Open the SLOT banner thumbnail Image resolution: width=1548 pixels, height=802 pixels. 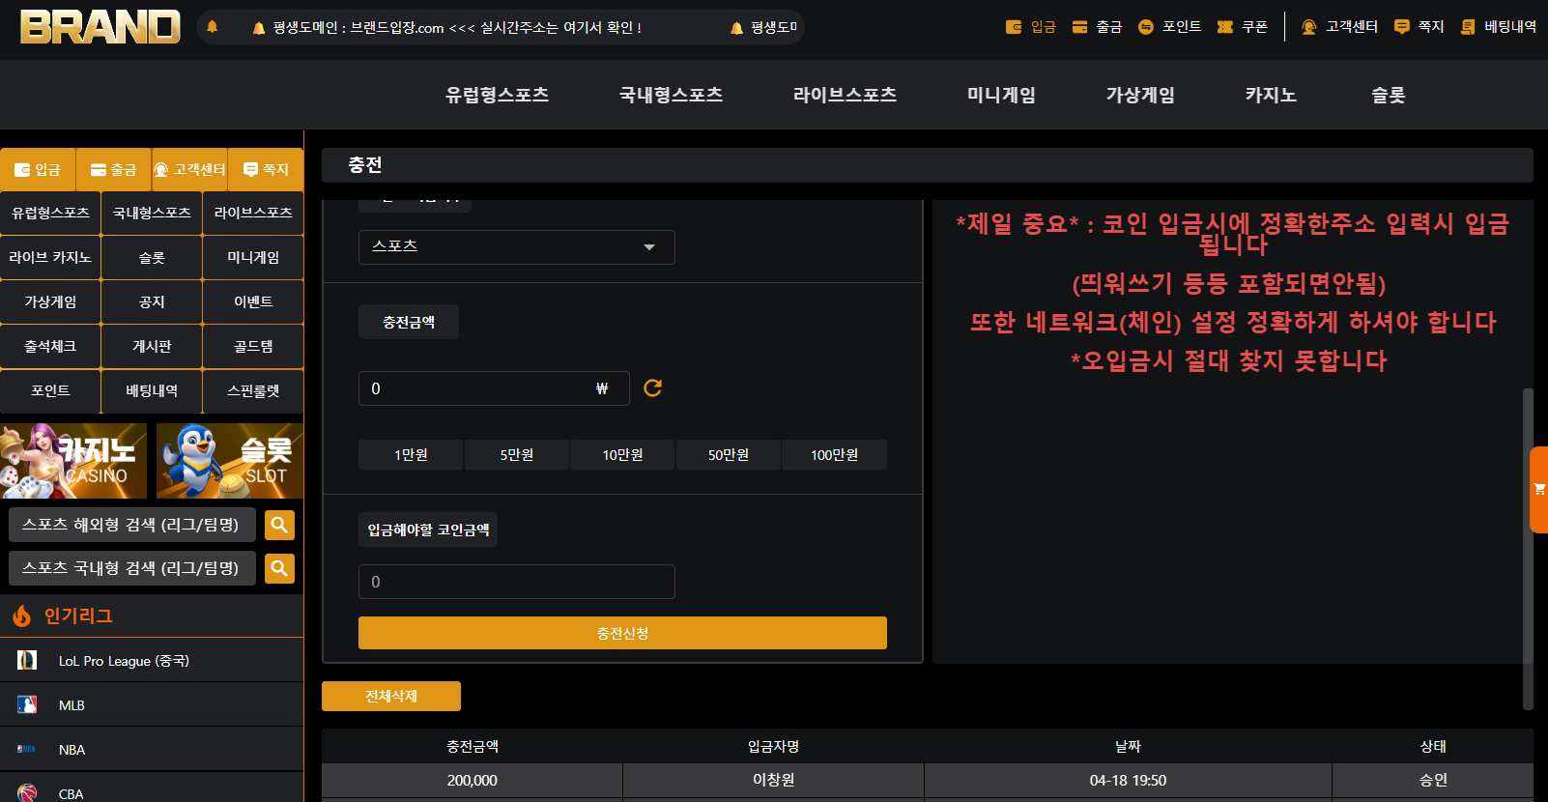230,461
